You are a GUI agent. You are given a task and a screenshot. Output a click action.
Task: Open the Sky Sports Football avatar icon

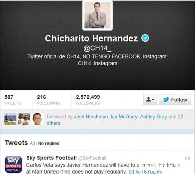coord(14,164)
